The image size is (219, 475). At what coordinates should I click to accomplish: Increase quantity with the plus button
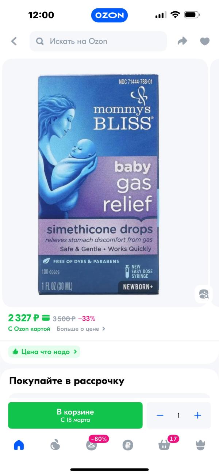tap(197, 415)
